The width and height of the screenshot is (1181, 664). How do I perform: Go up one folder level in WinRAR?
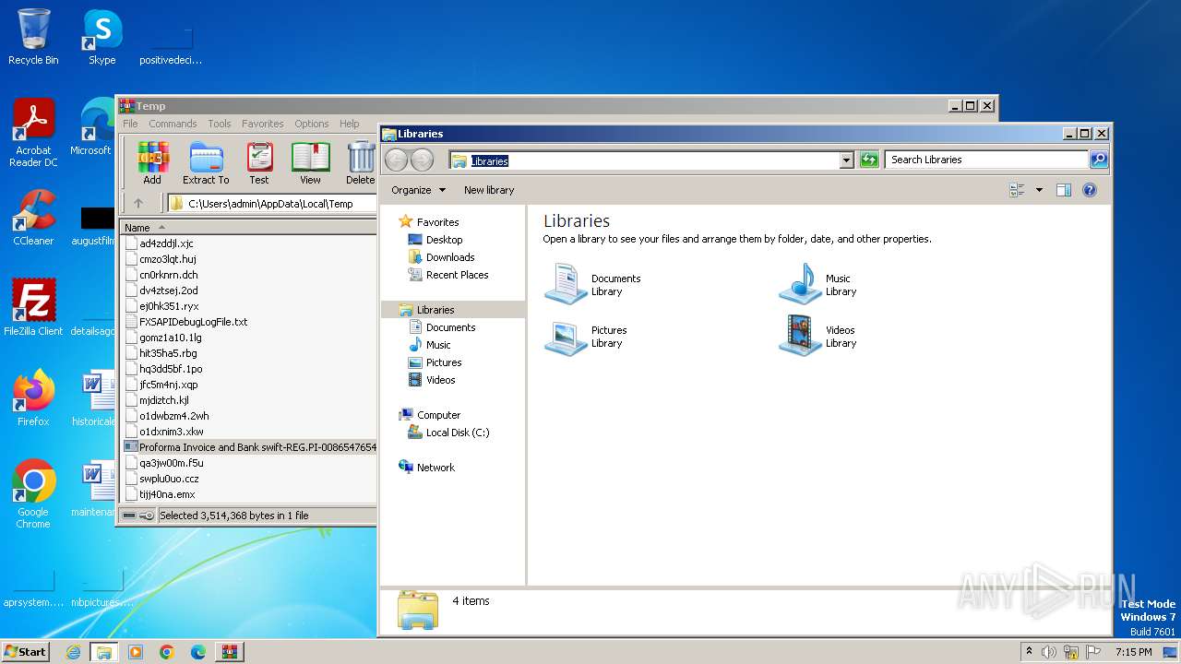pos(138,204)
